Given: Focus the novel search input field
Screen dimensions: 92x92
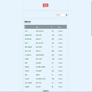Looking at the screenshot, I should click(61, 15).
